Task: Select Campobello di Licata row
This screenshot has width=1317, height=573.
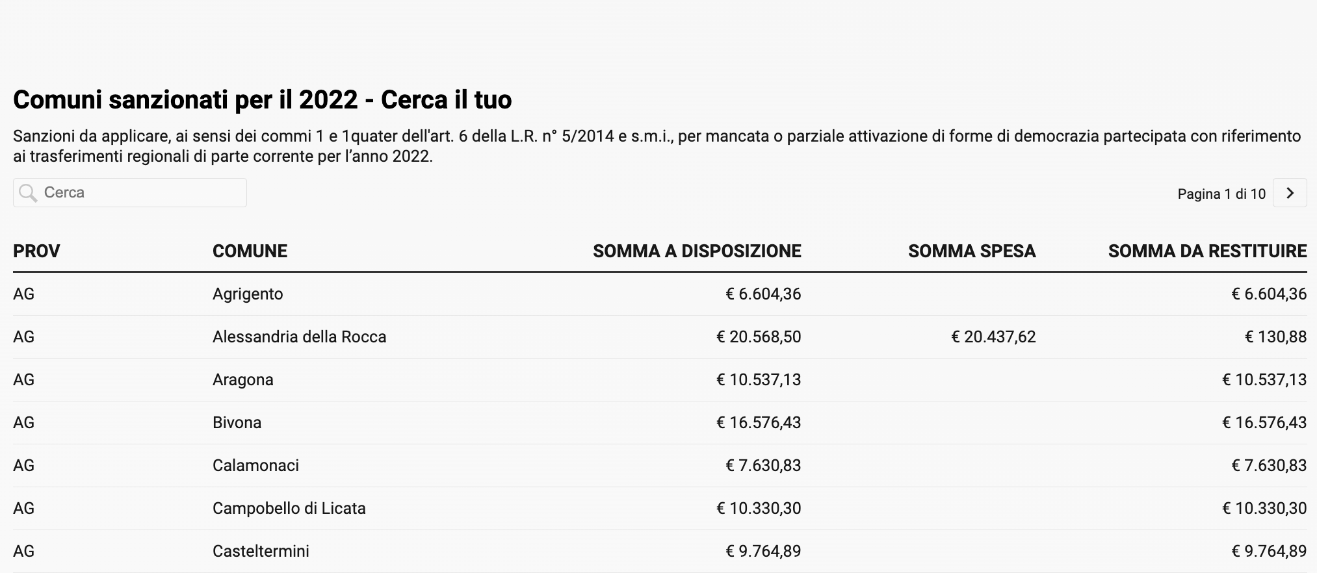Action: click(x=660, y=509)
